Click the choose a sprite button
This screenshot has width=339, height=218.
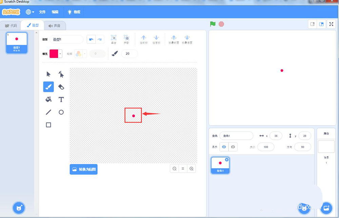point(304,208)
